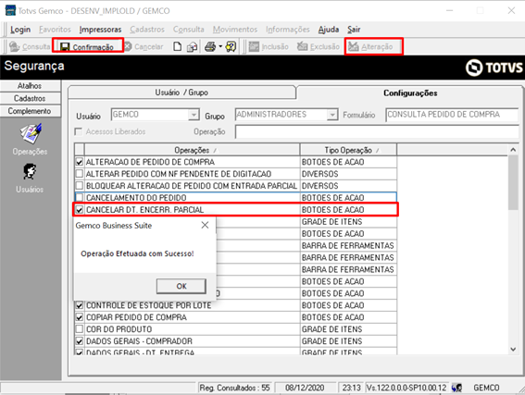Click the Exclusão toolbar icon

pos(303,46)
